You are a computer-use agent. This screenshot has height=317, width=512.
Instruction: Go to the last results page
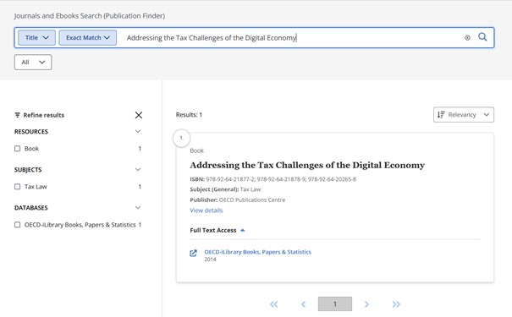[x=396, y=304]
